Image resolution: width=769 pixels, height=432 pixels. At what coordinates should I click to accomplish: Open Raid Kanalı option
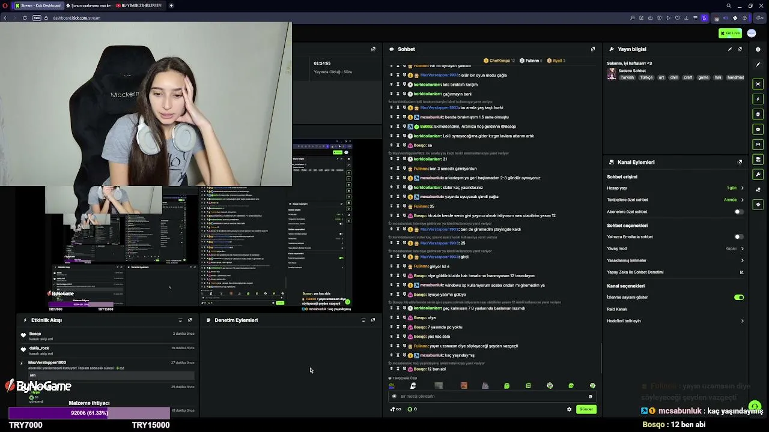[617, 310]
